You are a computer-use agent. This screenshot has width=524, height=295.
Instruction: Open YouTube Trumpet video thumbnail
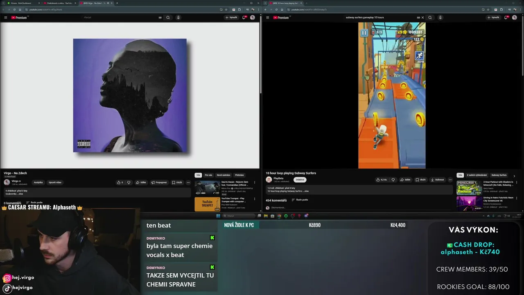207,204
